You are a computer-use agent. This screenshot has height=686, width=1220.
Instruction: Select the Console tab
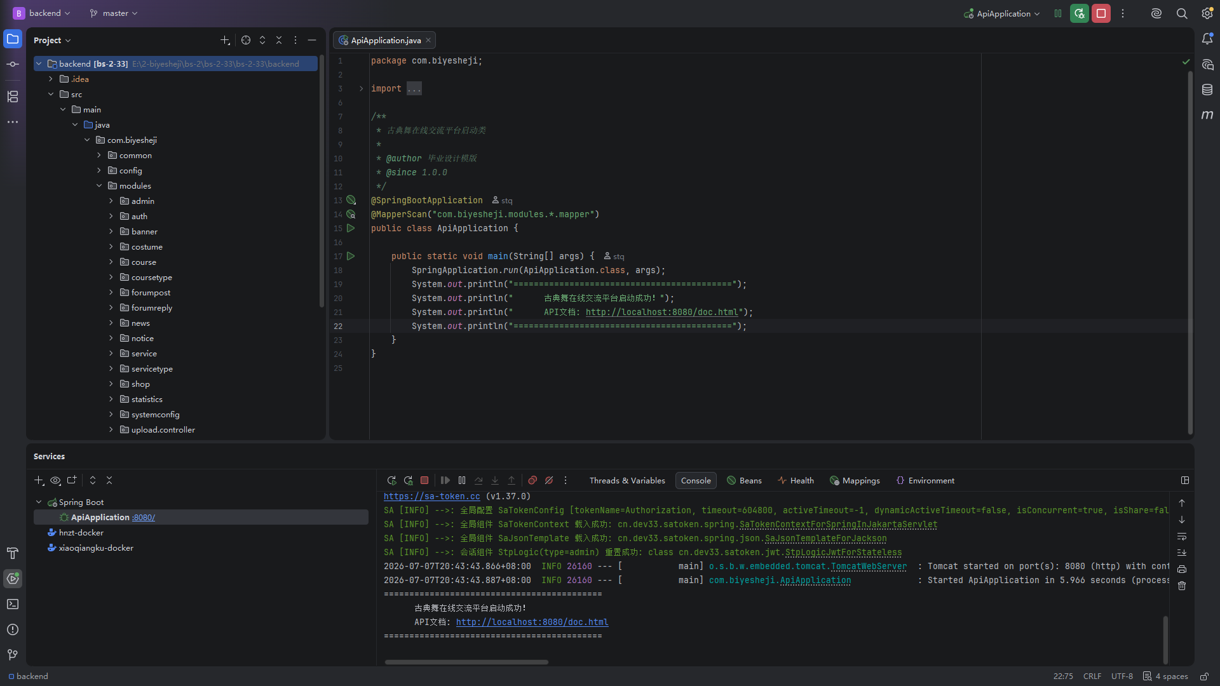tap(696, 481)
